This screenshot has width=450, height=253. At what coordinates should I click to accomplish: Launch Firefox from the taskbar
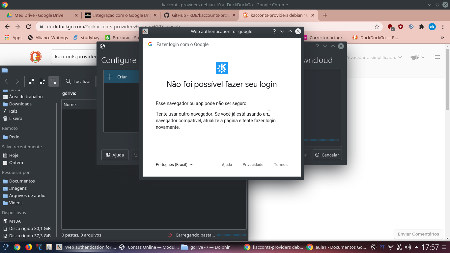click(28, 247)
